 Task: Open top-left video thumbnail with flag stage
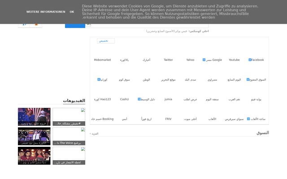pyautogui.click(x=34, y=117)
